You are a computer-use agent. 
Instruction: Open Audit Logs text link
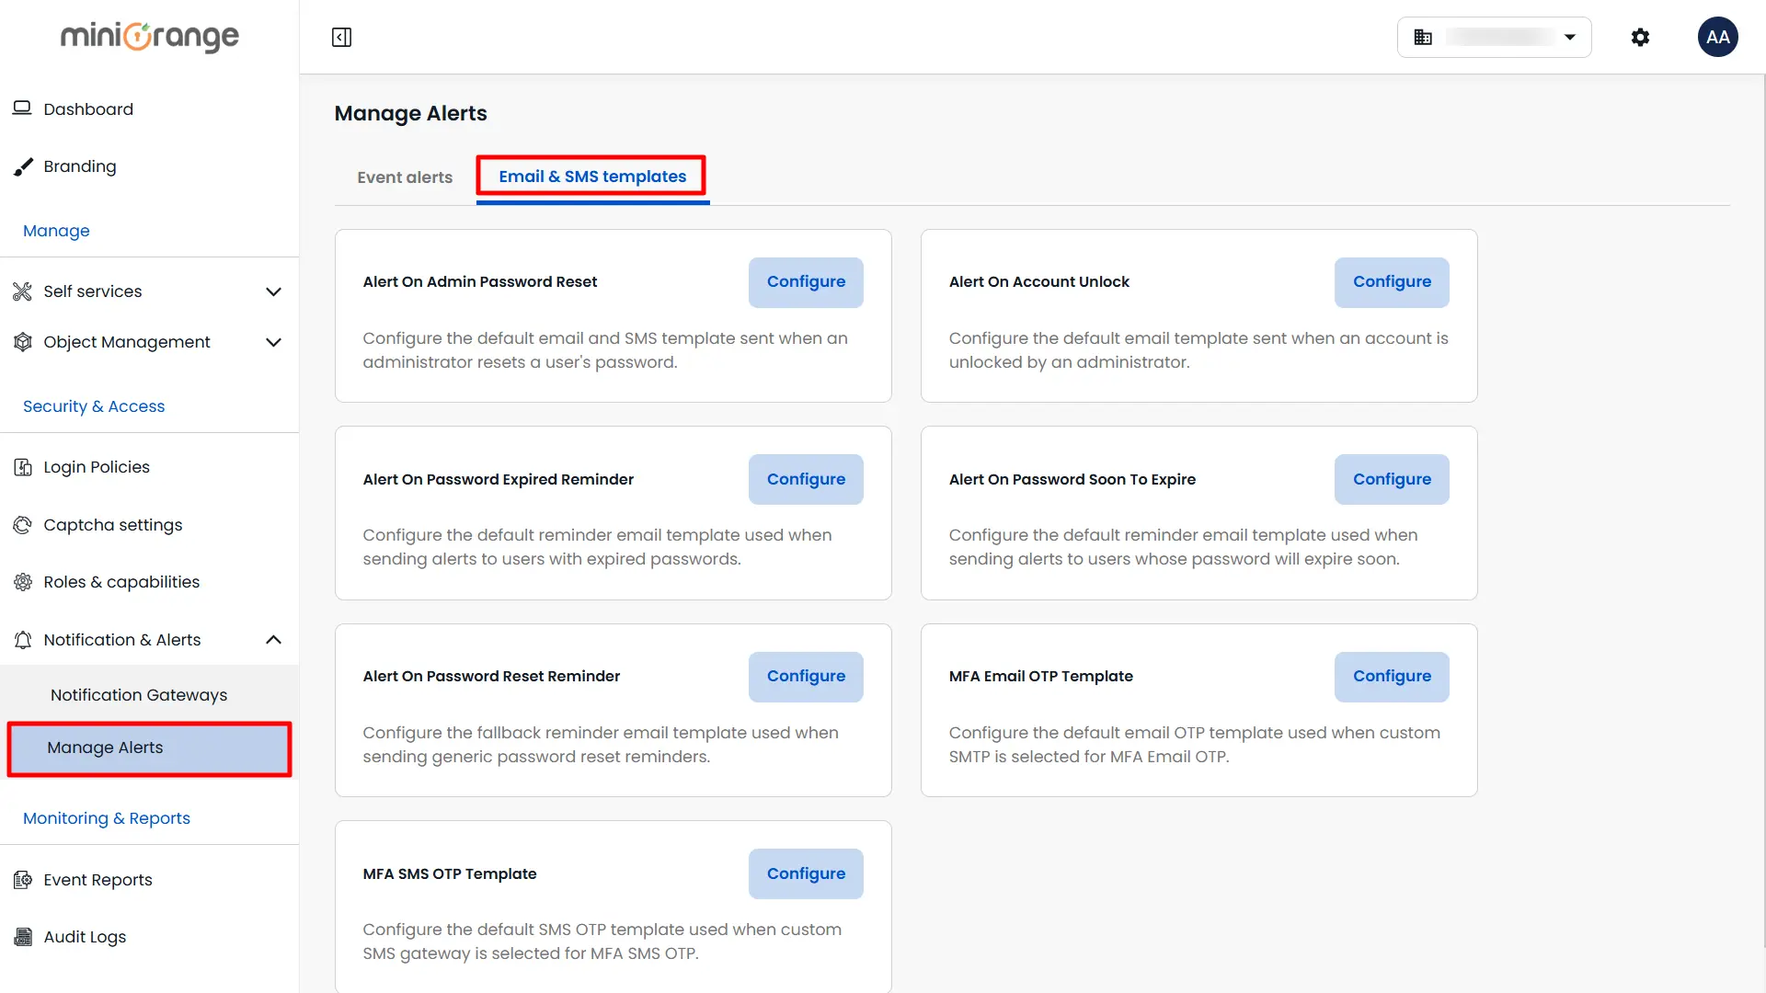(85, 937)
